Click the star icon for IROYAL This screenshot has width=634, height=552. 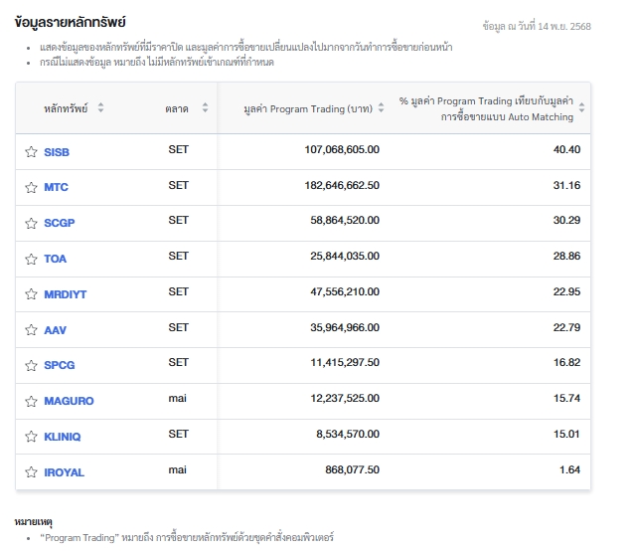click(31, 472)
